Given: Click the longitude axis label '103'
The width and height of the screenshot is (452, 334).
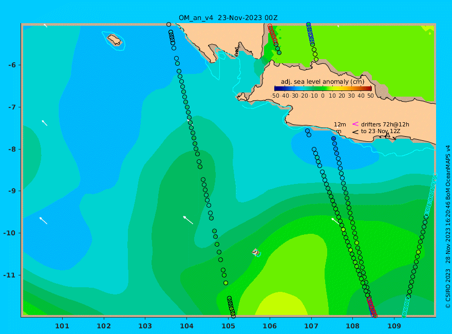Looking at the screenshot, I should point(145,326).
